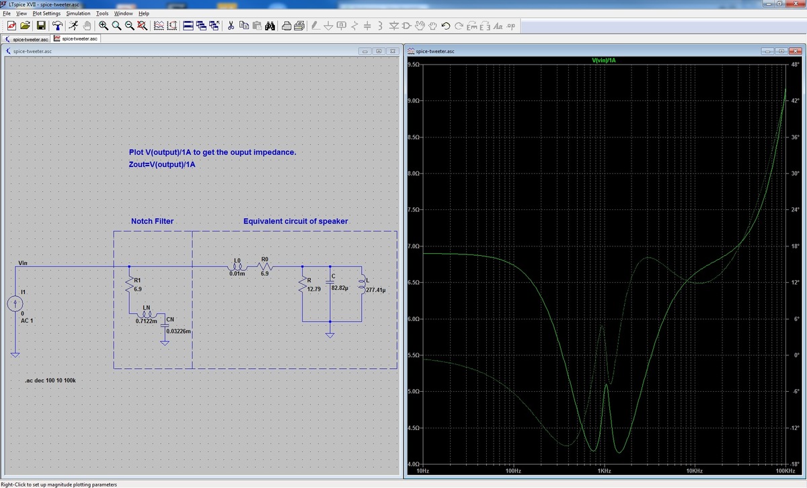The height and width of the screenshot is (488, 807).
Task: Click the Cut scissors icon
Action: click(230, 26)
